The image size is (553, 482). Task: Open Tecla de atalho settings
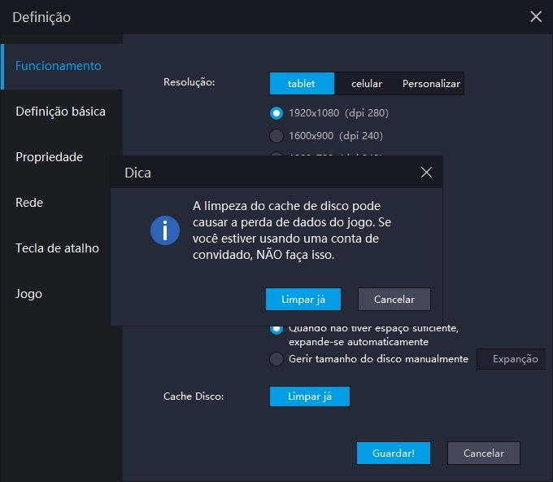tap(57, 248)
